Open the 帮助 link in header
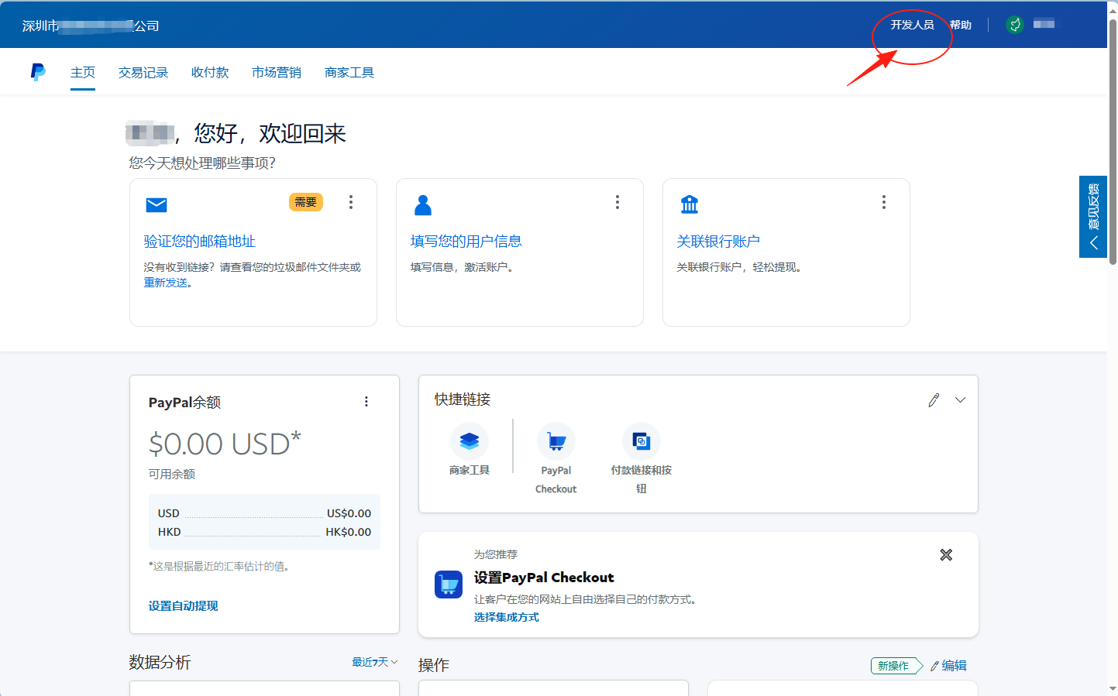This screenshot has height=696, width=1118. click(961, 25)
